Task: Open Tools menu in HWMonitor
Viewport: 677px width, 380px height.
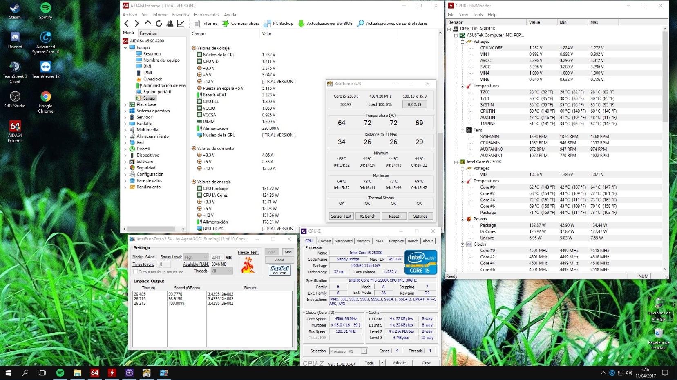Action: tap(478, 15)
